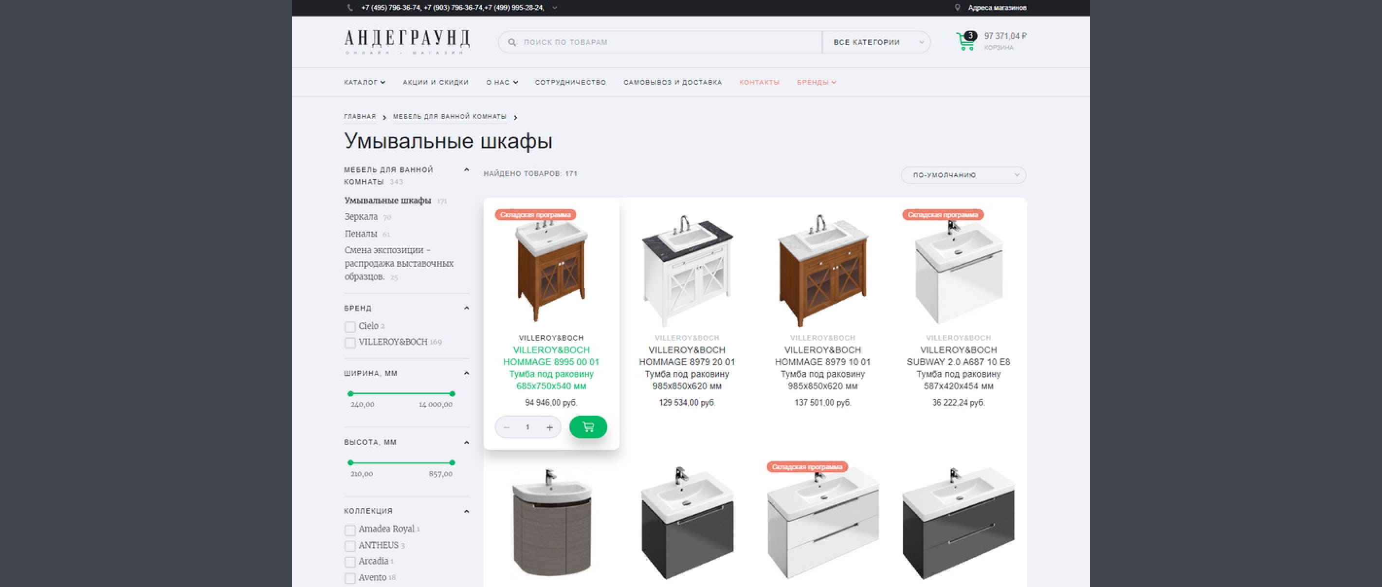Click Складская программа badge in second row

pos(807,467)
